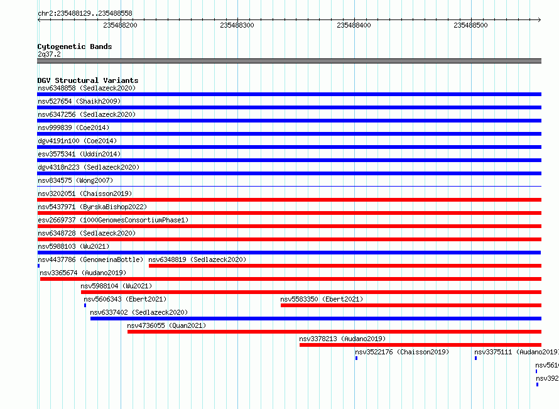Click the red bar under nsv5437971
Screen dimensions: 559x409
tap(289, 213)
